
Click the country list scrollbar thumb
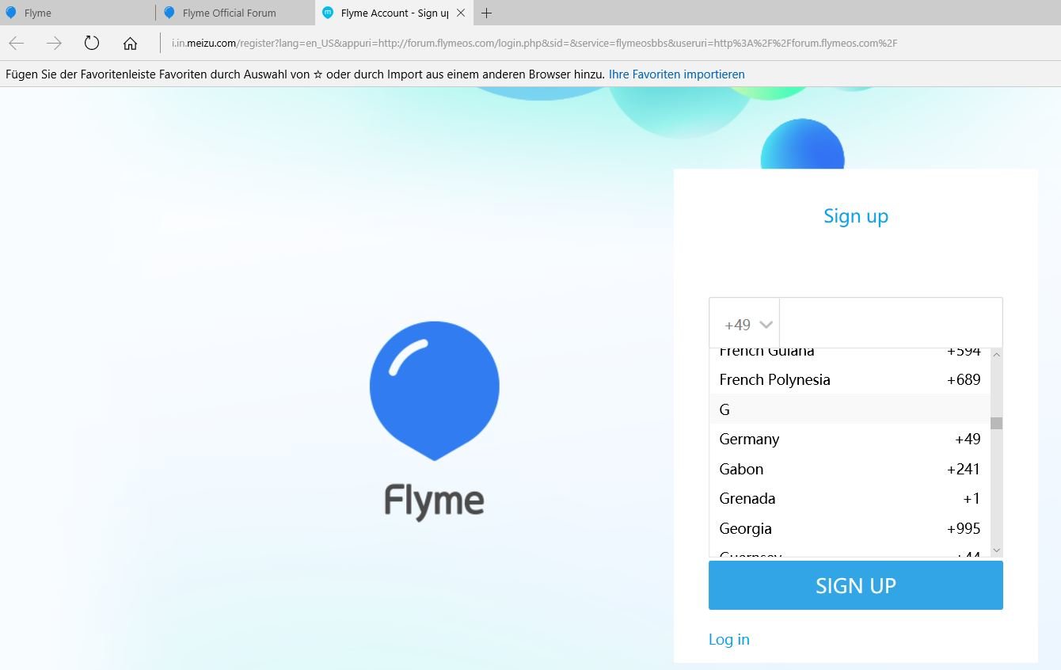[x=996, y=423]
